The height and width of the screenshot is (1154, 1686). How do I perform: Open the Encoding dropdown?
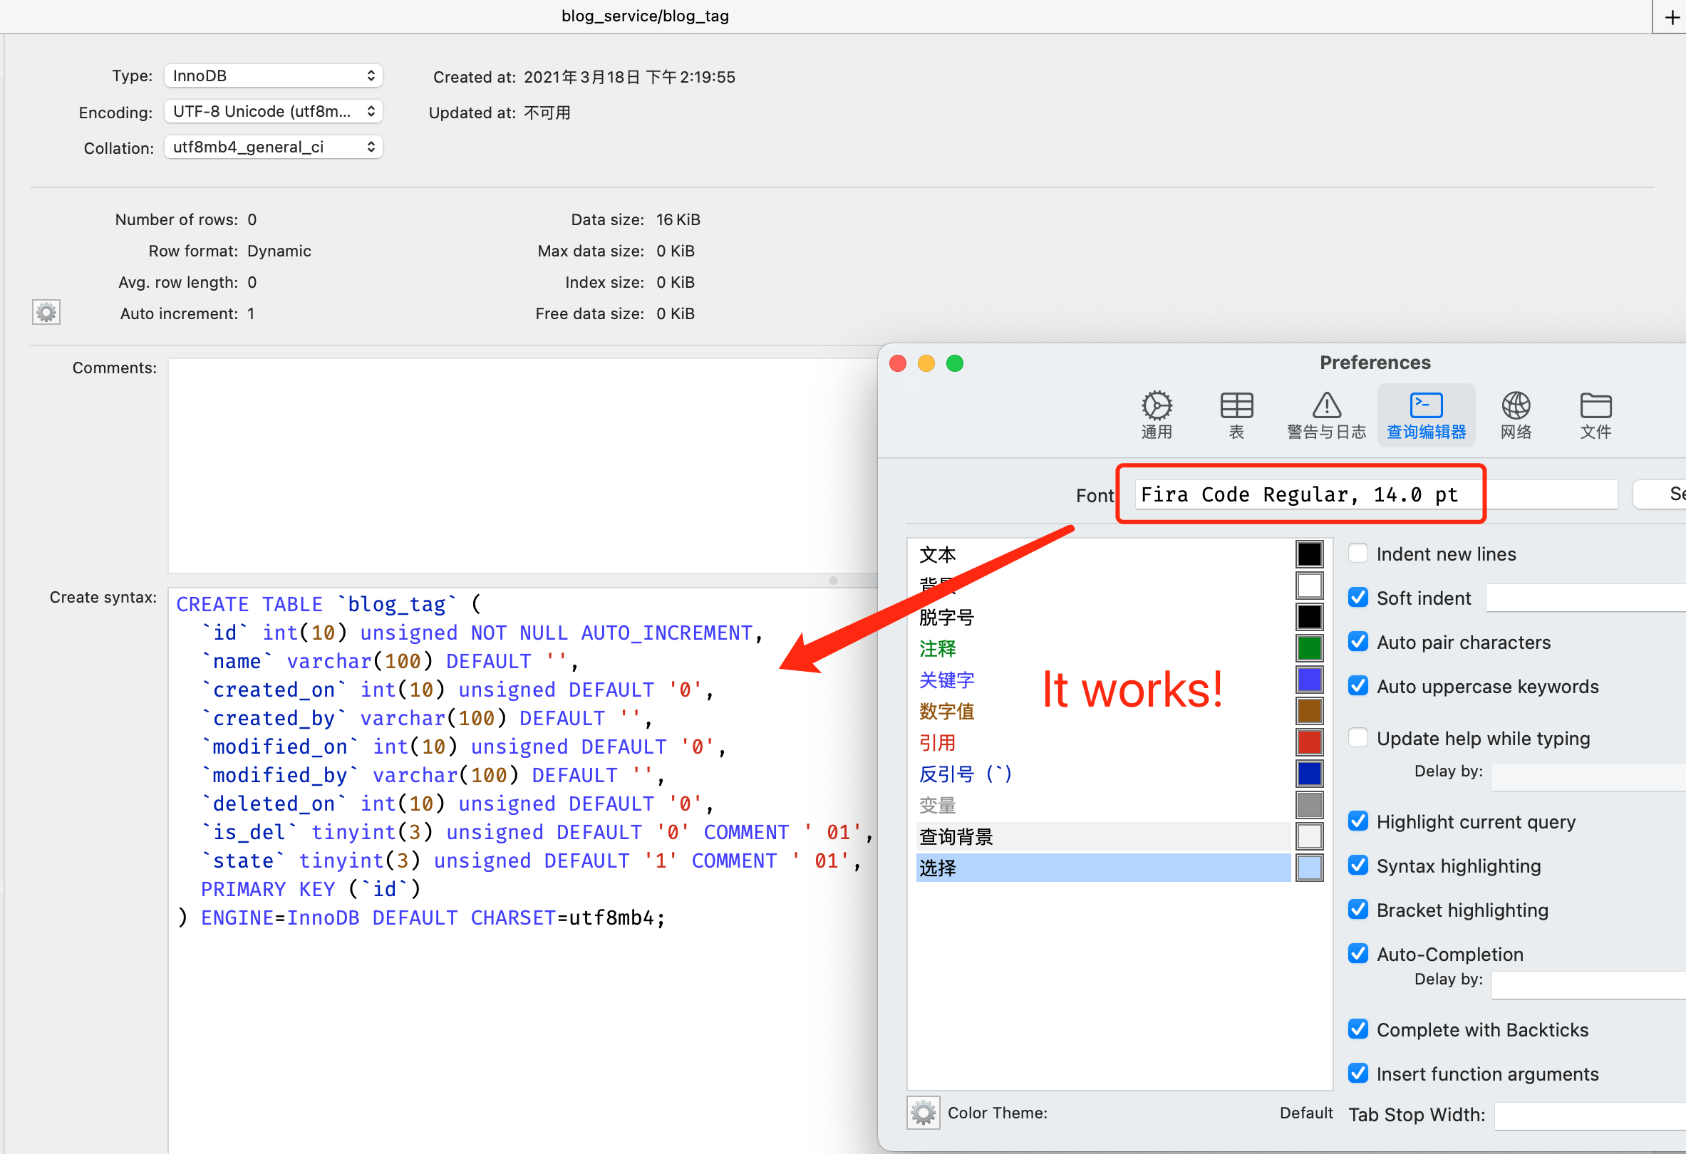click(x=273, y=111)
